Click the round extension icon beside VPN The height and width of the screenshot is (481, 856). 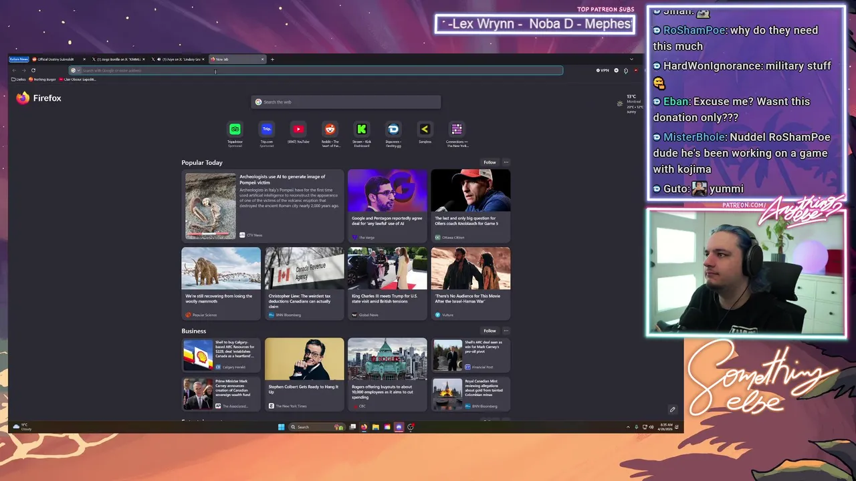(616, 70)
